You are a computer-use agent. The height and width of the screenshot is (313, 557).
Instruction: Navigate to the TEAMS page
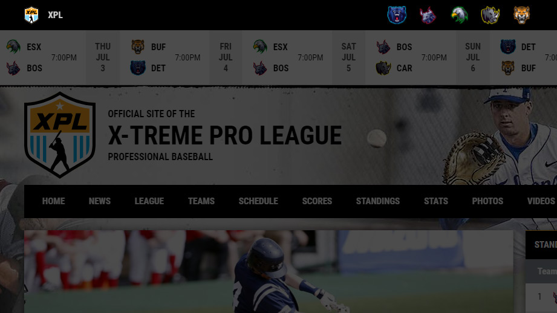(x=201, y=201)
